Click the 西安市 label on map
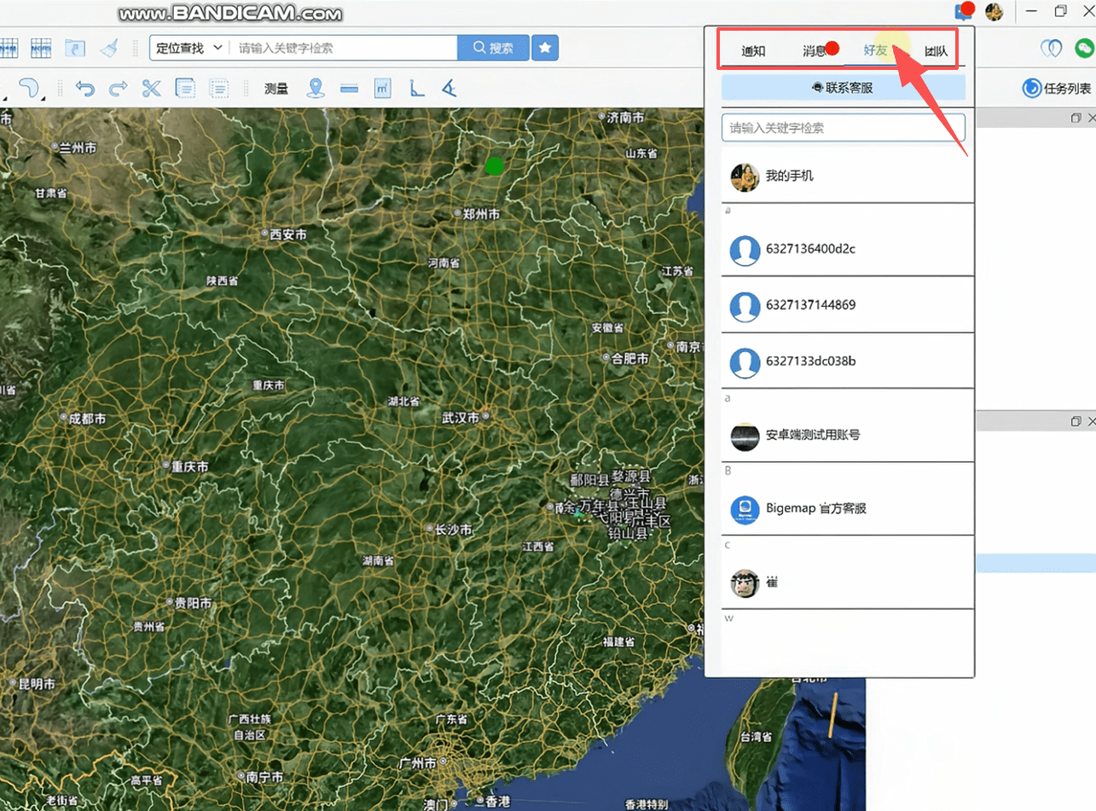 pyautogui.click(x=288, y=234)
